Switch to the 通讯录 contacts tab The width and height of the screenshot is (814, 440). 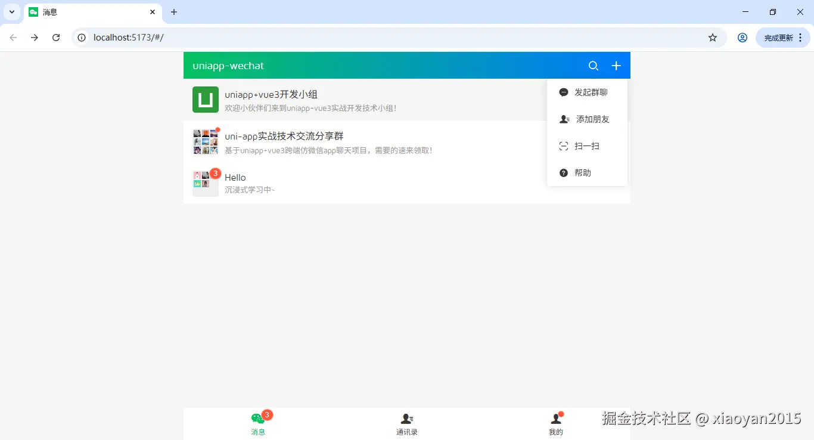point(407,424)
